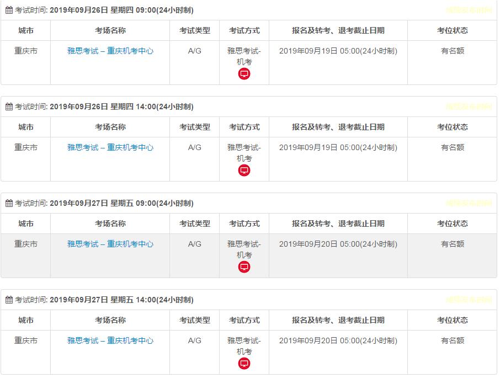Click red computer-test icon in Sept 26 09:00 session
The width and height of the screenshot is (500, 378).
[244, 74]
